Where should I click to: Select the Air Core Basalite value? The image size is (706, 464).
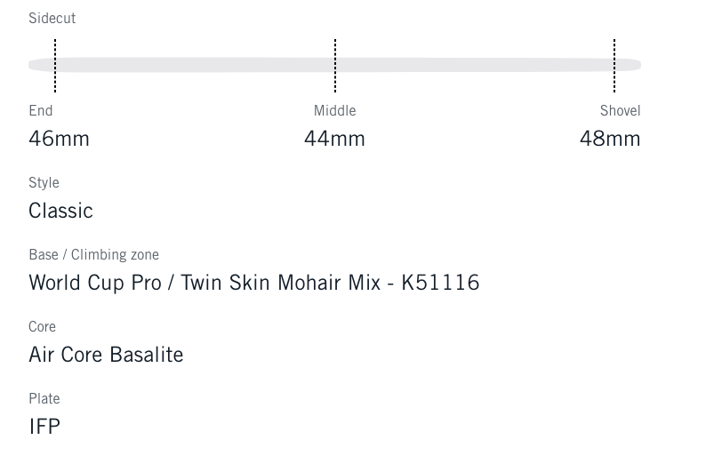[x=106, y=355]
